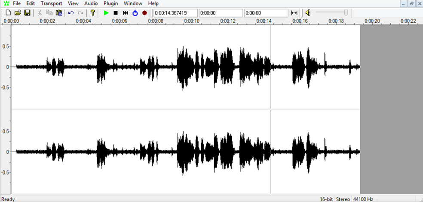Start recording with red Record button

click(x=144, y=13)
